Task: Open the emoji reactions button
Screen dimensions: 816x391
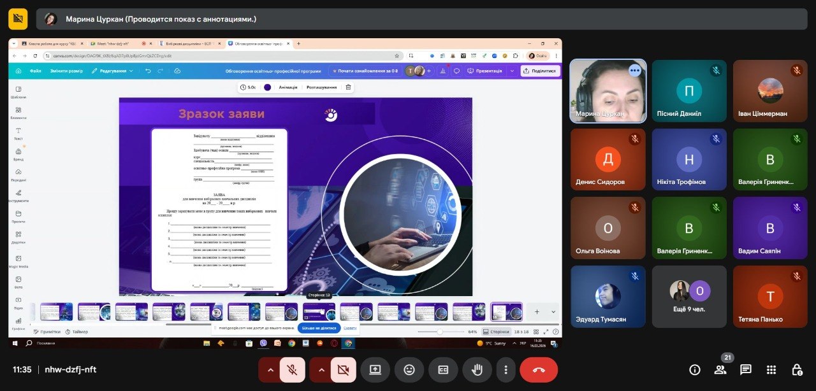Action: point(409,370)
